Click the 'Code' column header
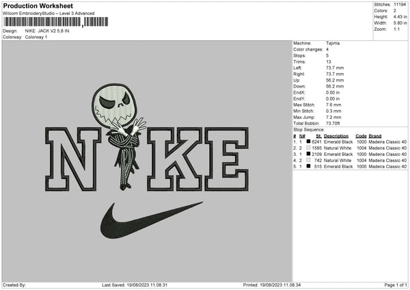This screenshot has width=410, height=290. (x=361, y=136)
